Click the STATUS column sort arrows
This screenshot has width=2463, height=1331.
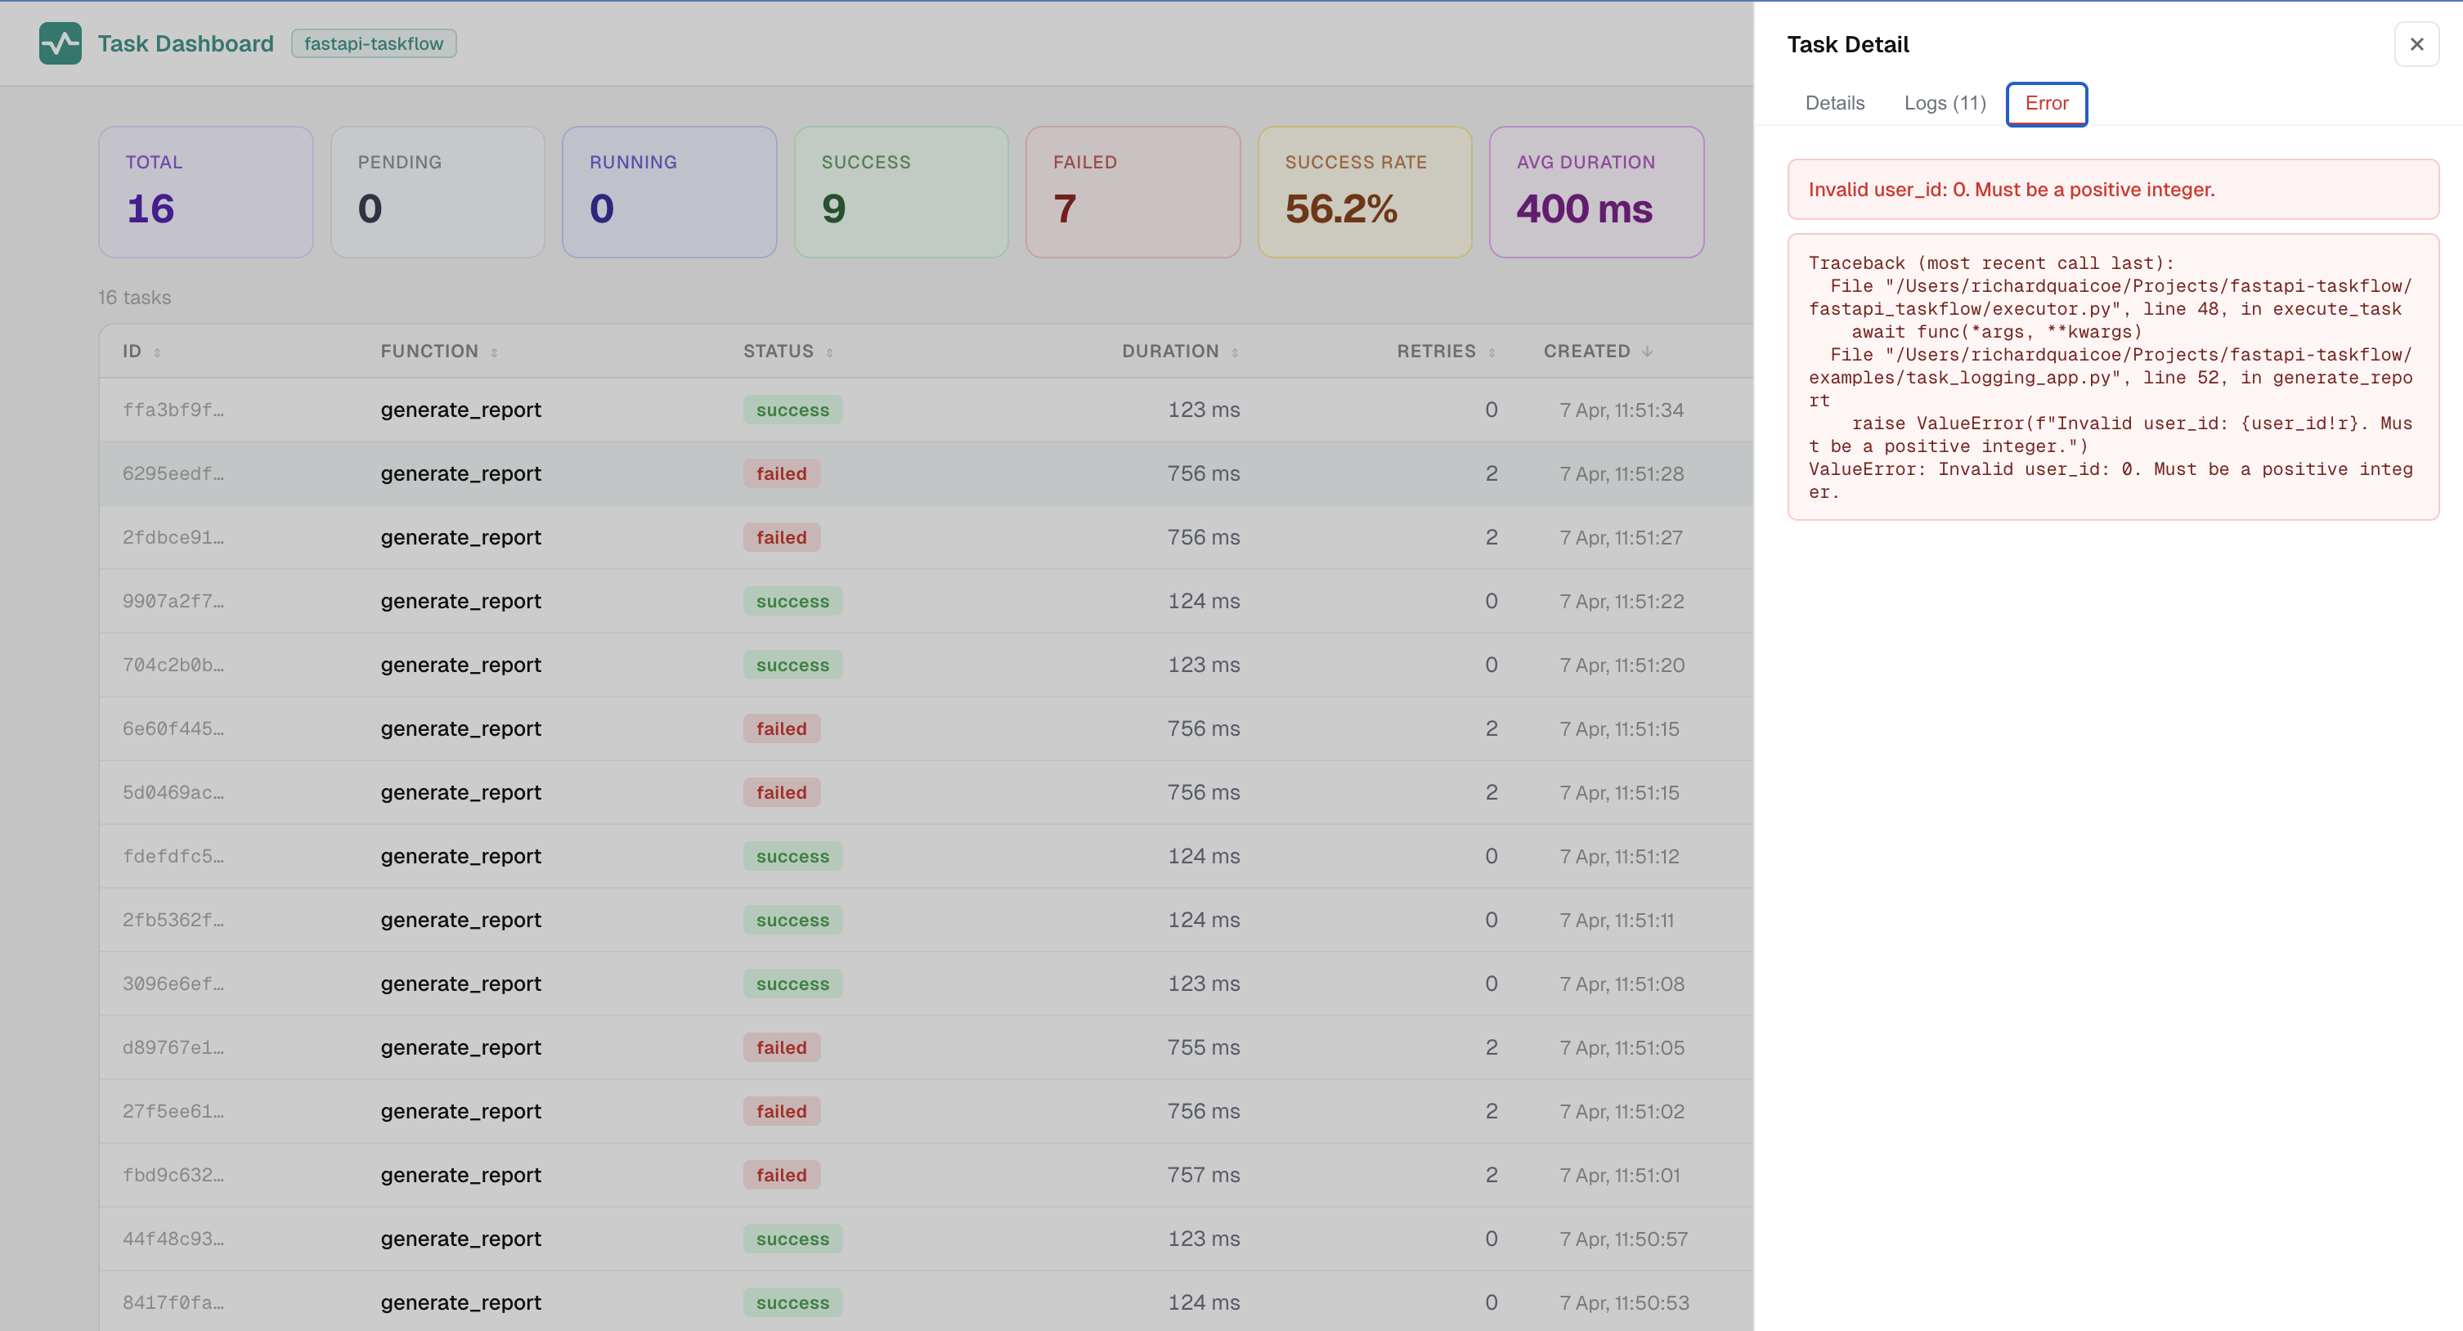829,353
